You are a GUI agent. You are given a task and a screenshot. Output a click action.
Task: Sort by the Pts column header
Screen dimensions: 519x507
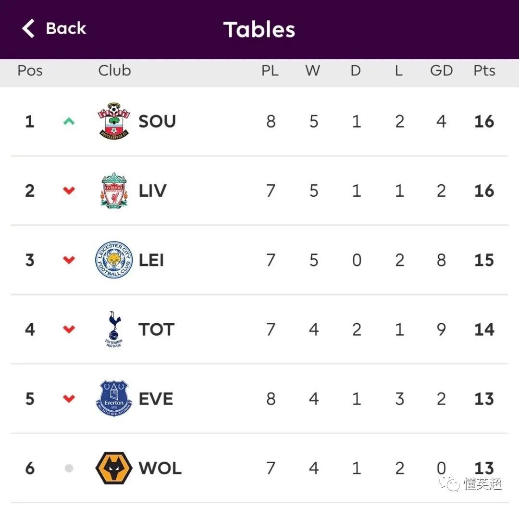484,71
